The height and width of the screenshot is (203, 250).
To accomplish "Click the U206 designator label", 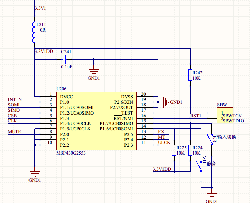I will (x=61, y=89).
